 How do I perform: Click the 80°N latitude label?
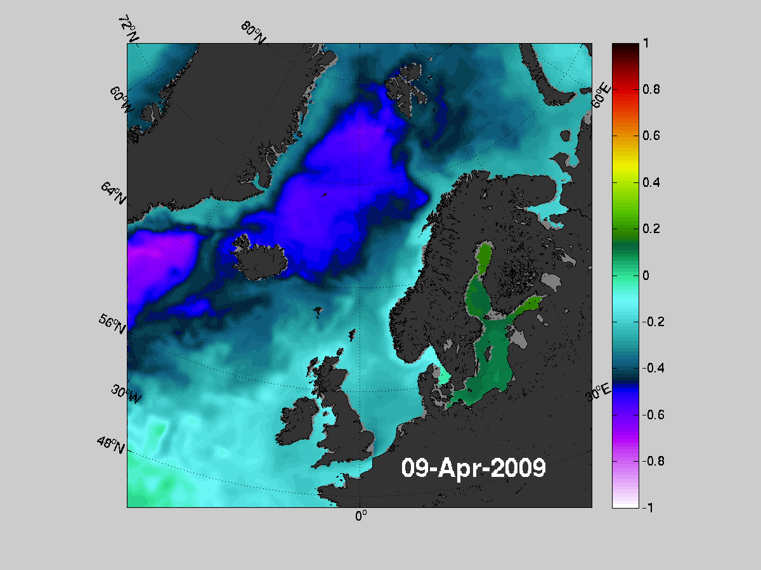pyautogui.click(x=253, y=32)
